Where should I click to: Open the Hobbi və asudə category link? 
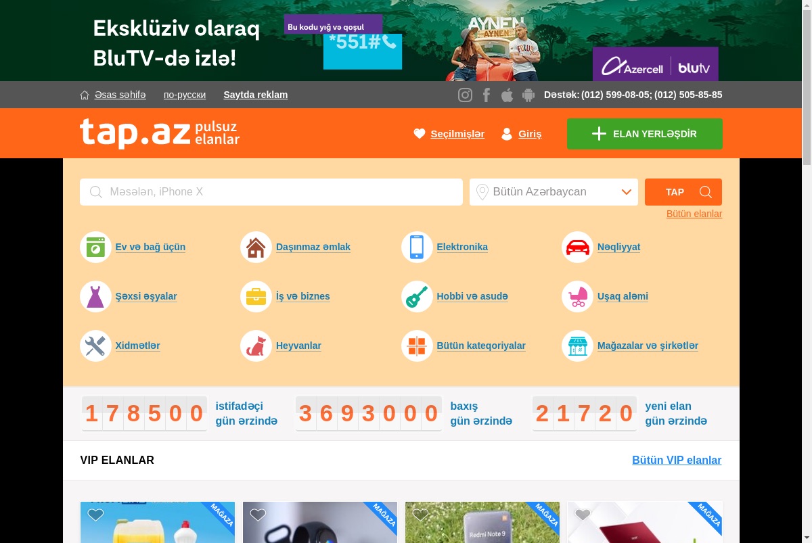[x=472, y=296]
